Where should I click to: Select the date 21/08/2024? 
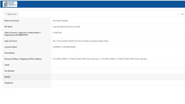click(57, 33)
